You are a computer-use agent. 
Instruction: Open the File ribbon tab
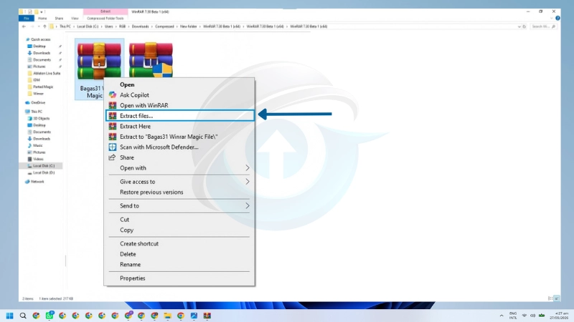point(27,19)
